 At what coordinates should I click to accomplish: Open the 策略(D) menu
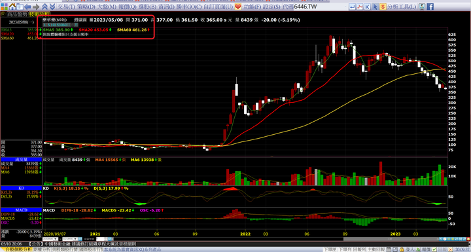point(86,7)
